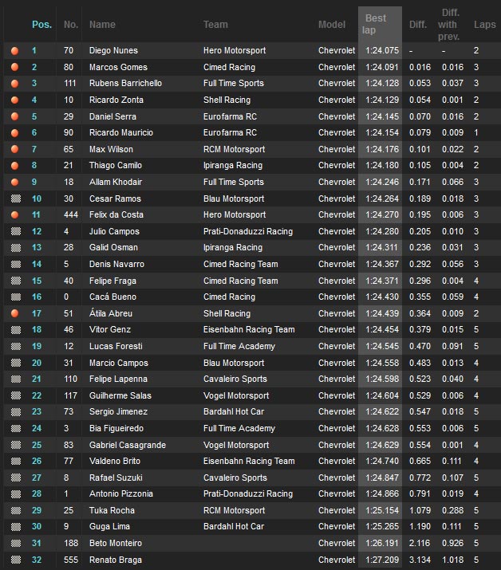Image resolution: width=501 pixels, height=570 pixels.
Task: Click the checkered flag beside Renato Braga
Action: point(16,560)
